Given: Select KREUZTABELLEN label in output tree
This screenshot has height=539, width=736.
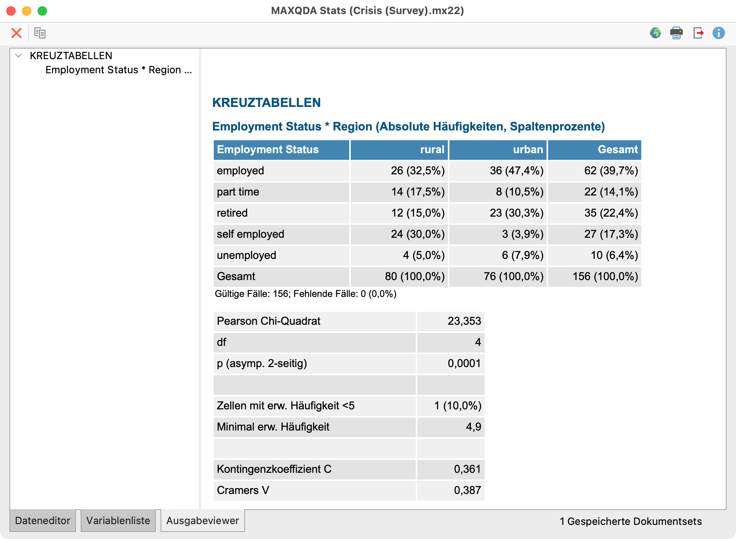Looking at the screenshot, I should 71,56.
